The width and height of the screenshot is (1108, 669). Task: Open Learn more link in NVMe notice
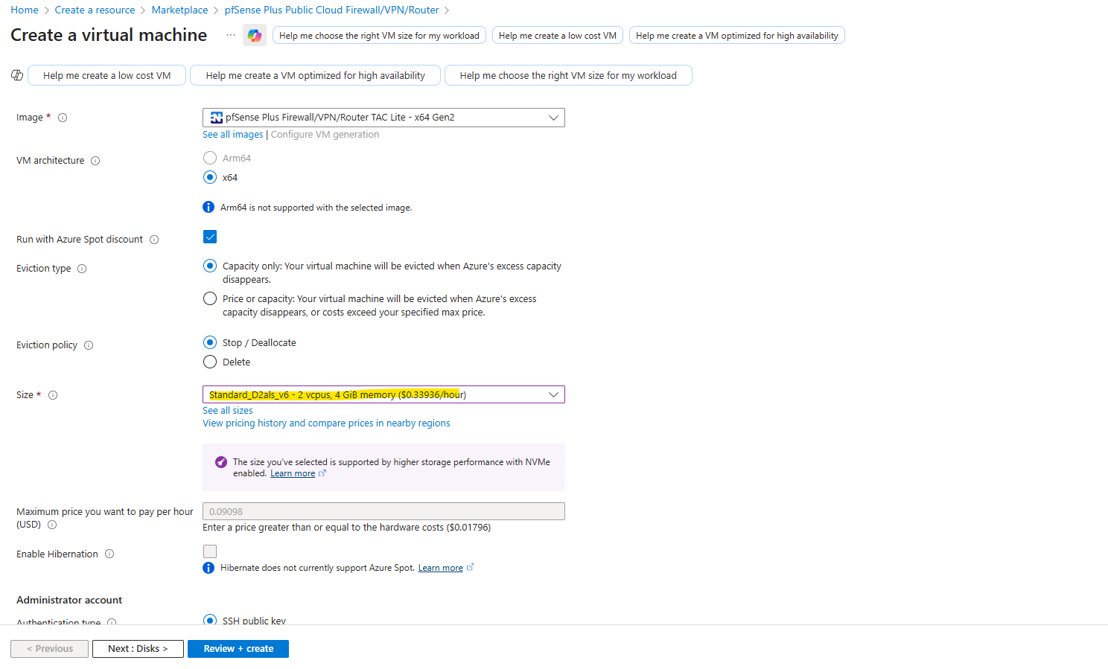[x=293, y=473]
